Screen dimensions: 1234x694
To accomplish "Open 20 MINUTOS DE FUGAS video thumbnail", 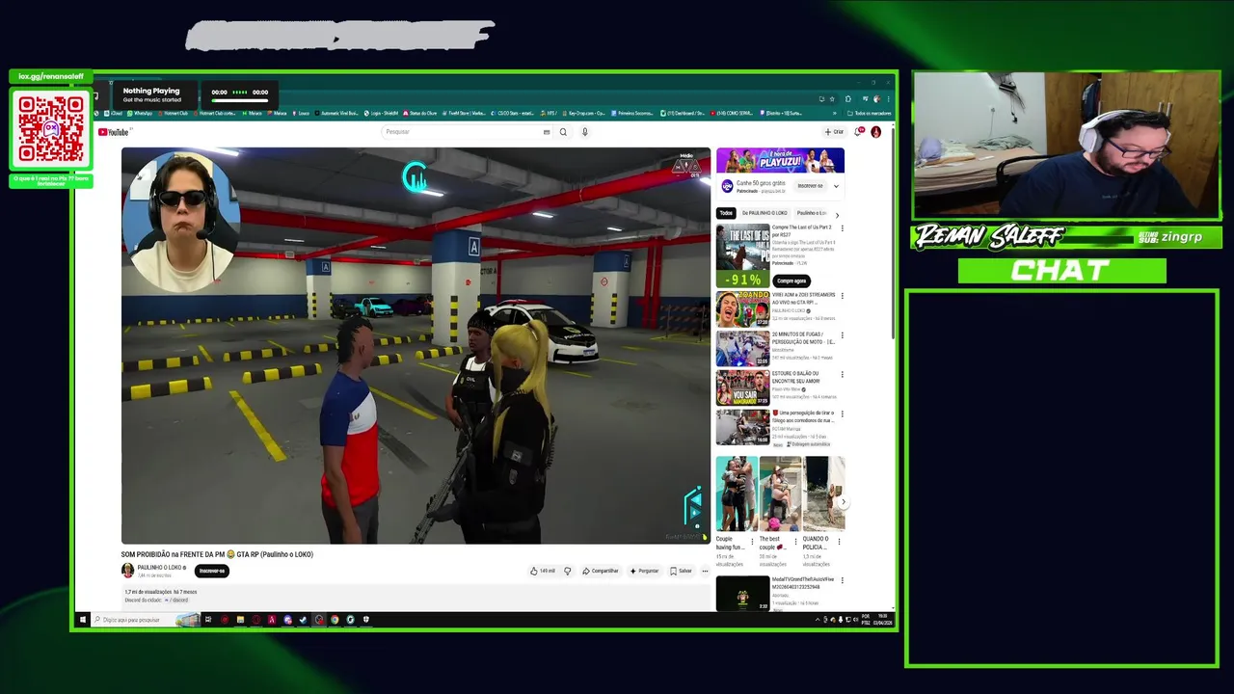I will (x=742, y=348).
